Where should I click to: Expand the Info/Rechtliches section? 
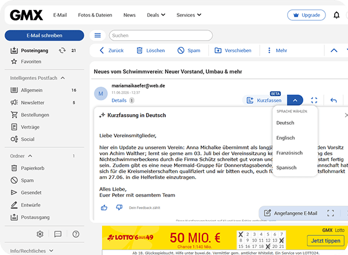pyautogui.click(x=31, y=251)
